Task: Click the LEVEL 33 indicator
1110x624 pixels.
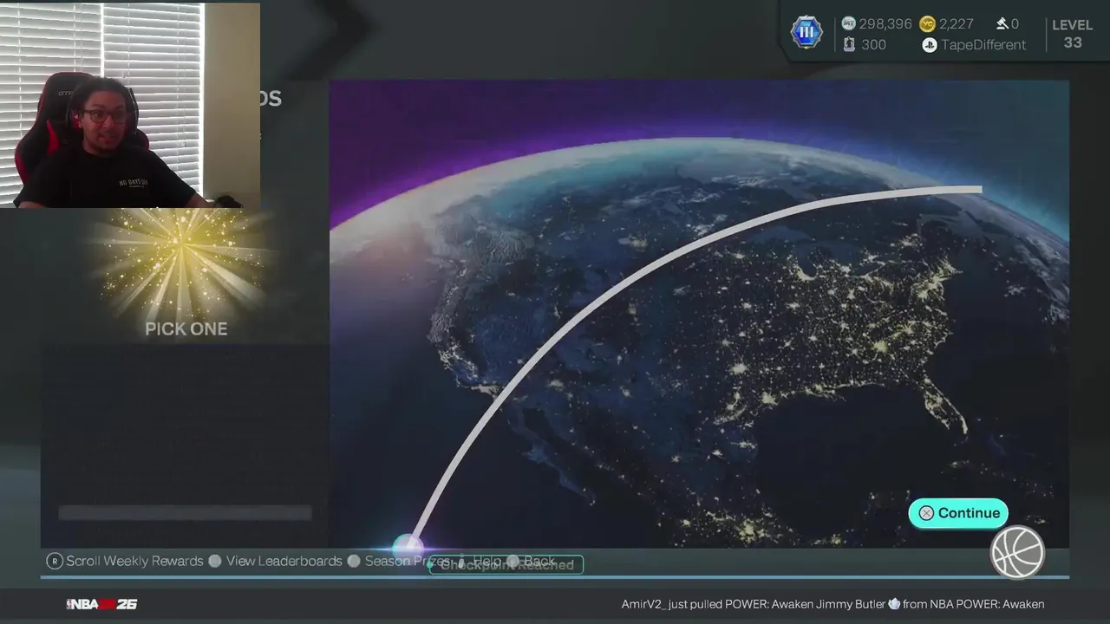Action: 1073,34
